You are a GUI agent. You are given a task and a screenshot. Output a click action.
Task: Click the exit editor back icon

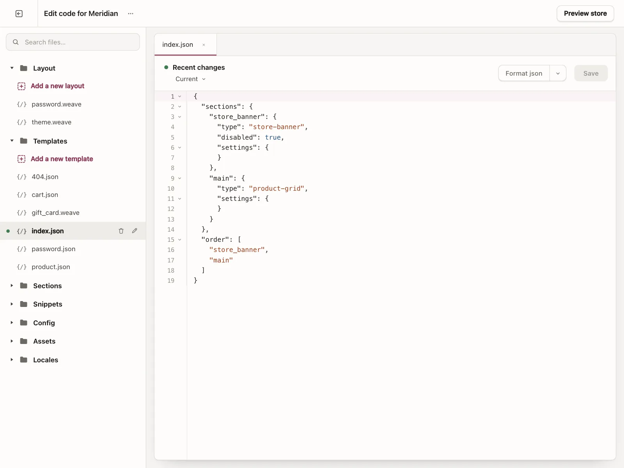[19, 14]
